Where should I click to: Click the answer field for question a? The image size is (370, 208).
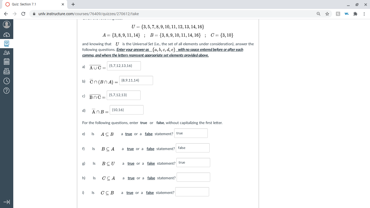pyautogui.click(x=124, y=66)
